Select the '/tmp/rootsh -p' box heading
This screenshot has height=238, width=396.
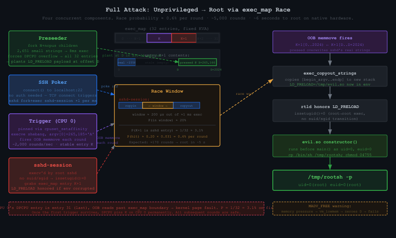click(x=330, y=177)
